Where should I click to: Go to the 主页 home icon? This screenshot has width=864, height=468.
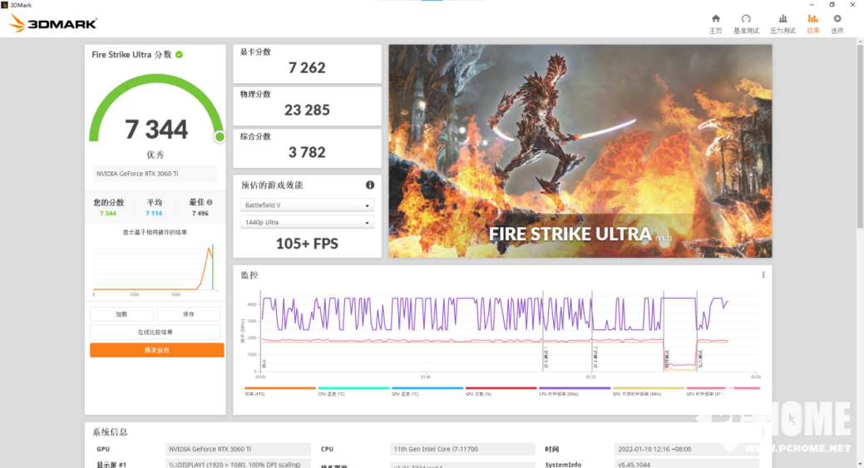715,19
